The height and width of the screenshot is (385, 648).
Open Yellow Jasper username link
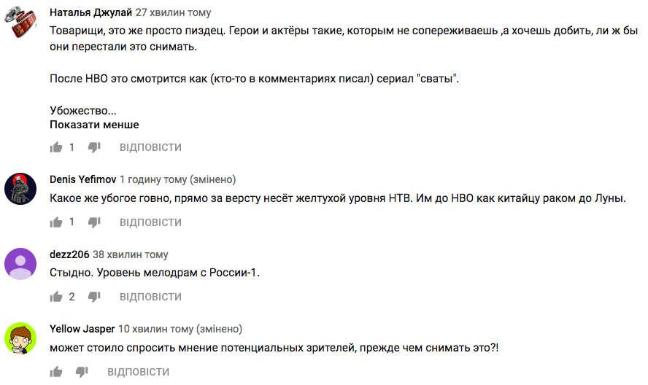coord(82,330)
